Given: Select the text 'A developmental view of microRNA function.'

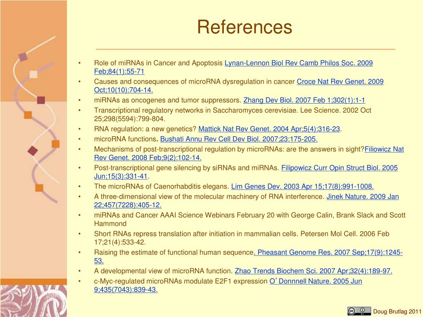Looking at the screenshot, I should pos(163,271).
